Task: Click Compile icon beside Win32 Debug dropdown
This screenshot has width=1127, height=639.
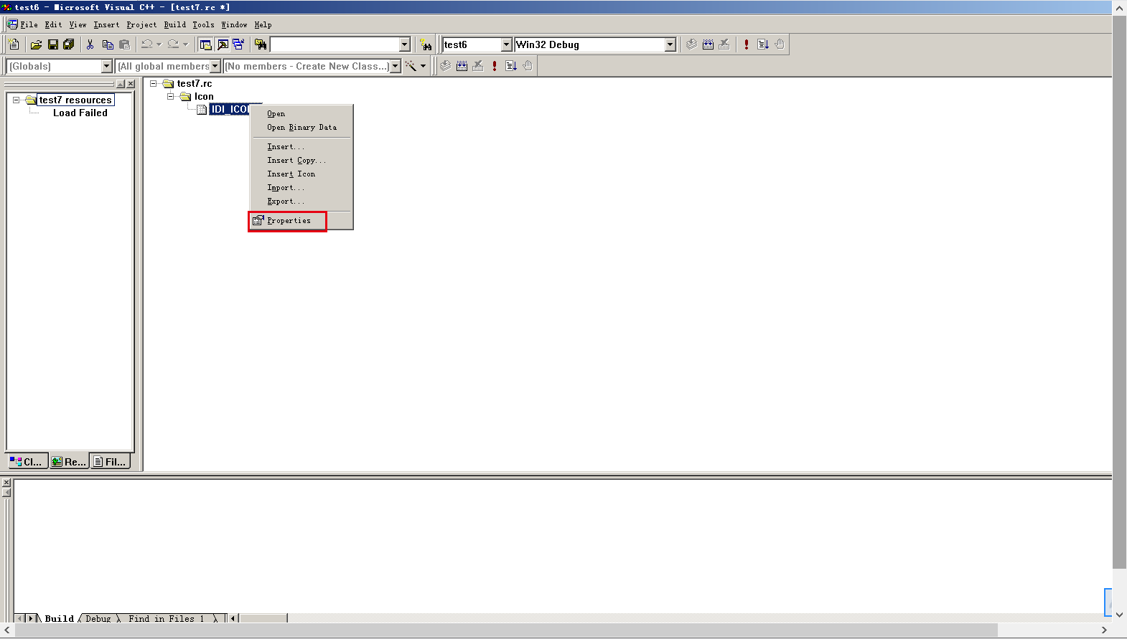Action: (x=691, y=44)
